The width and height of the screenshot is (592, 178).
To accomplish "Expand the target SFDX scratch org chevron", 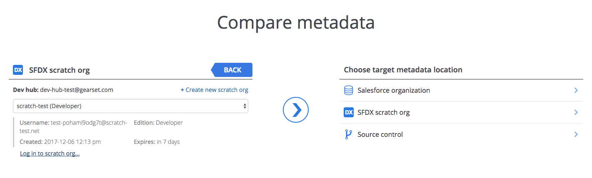I will (576, 112).
